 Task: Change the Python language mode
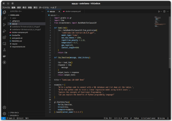click(136, 118)
